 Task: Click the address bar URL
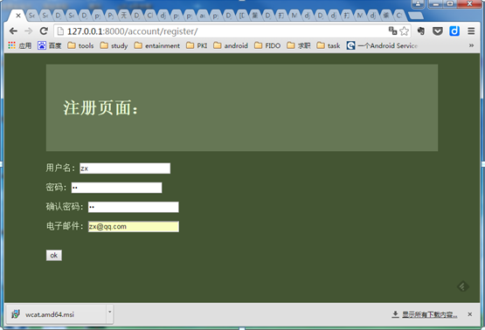click(x=132, y=31)
